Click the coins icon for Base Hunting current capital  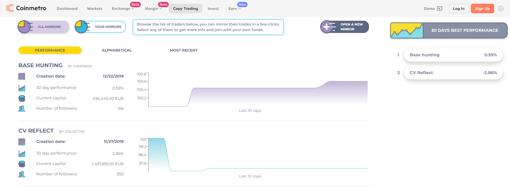point(22,98)
